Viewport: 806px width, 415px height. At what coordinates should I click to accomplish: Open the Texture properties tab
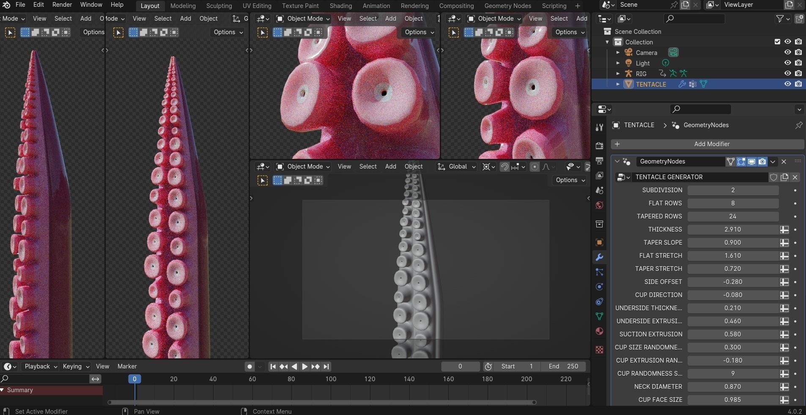(599, 349)
